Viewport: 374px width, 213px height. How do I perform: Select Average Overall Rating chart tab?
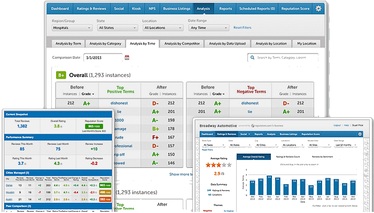254,157
